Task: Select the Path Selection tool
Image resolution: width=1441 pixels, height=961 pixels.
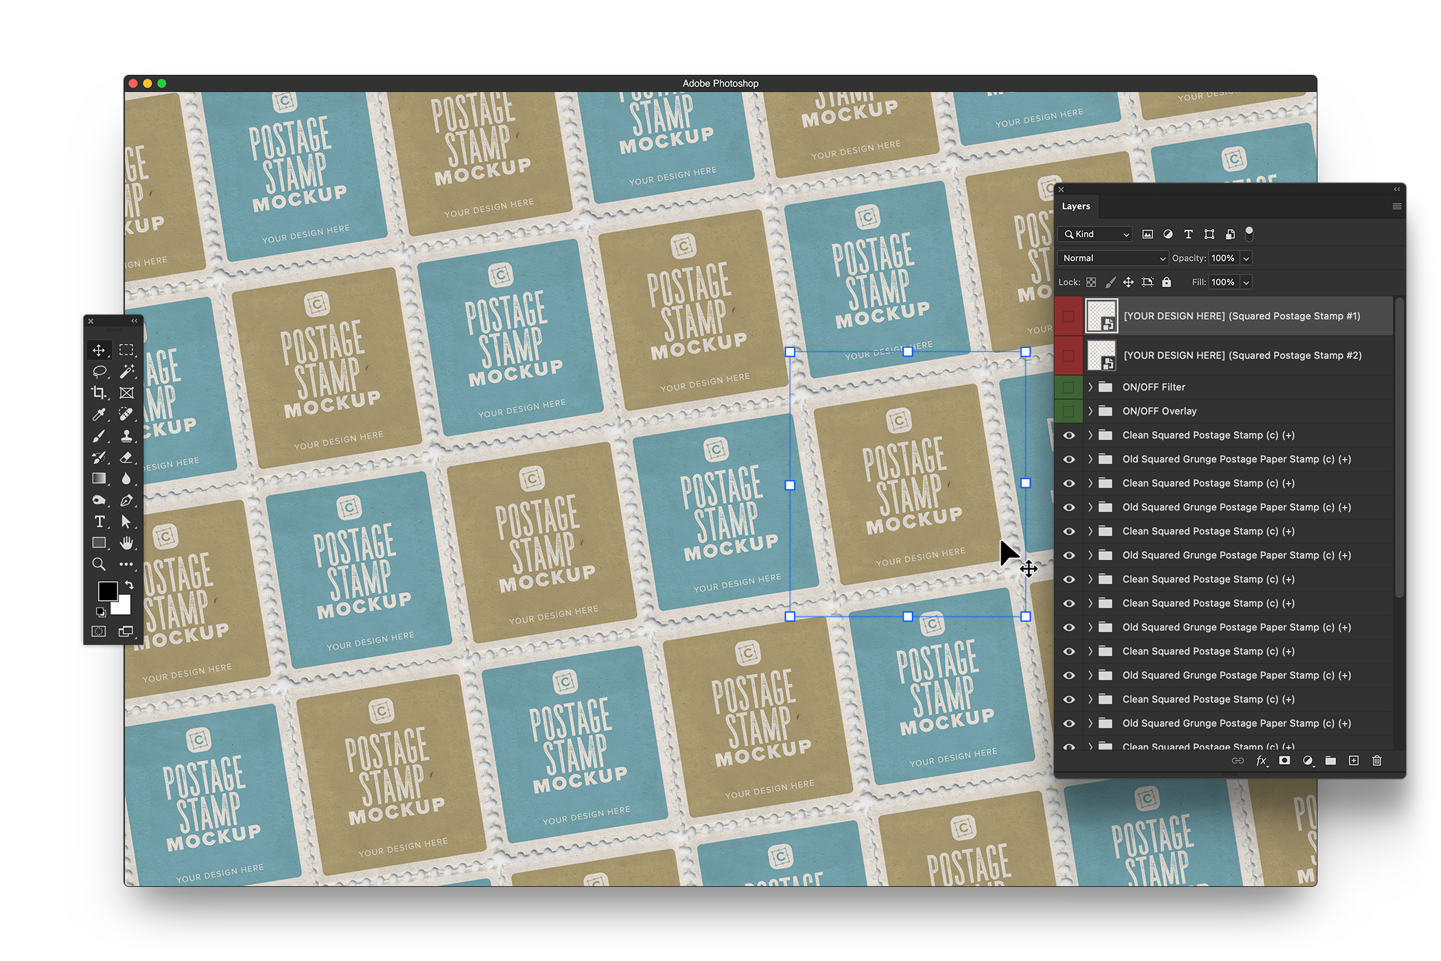Action: coord(126,522)
